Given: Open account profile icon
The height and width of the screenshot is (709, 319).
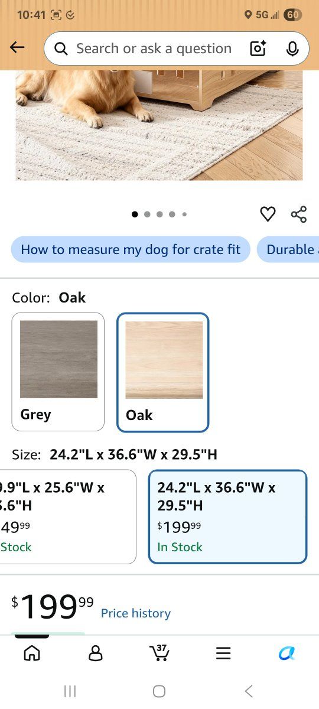Looking at the screenshot, I should coord(95,653).
